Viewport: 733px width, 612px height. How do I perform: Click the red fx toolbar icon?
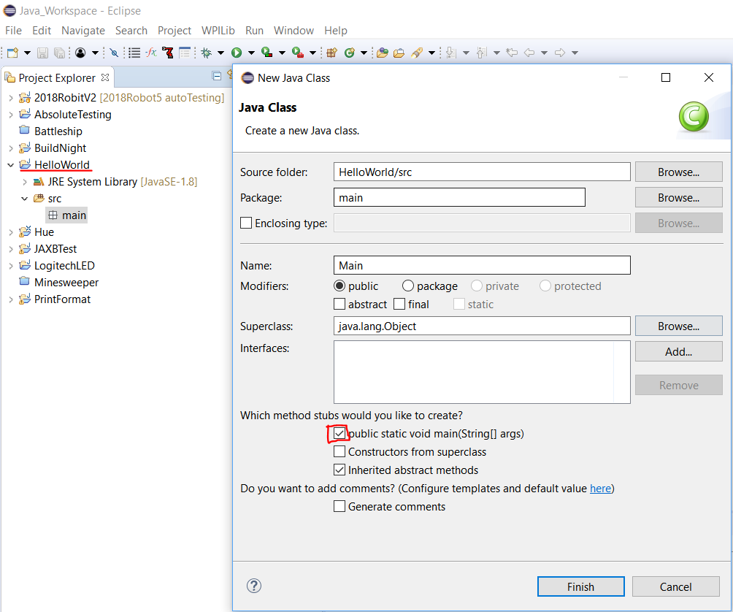coord(151,53)
